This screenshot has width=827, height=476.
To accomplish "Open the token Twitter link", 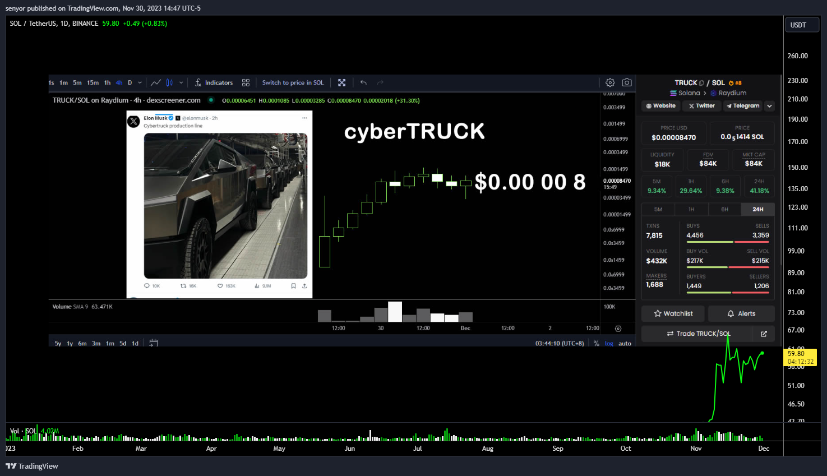I will point(702,106).
